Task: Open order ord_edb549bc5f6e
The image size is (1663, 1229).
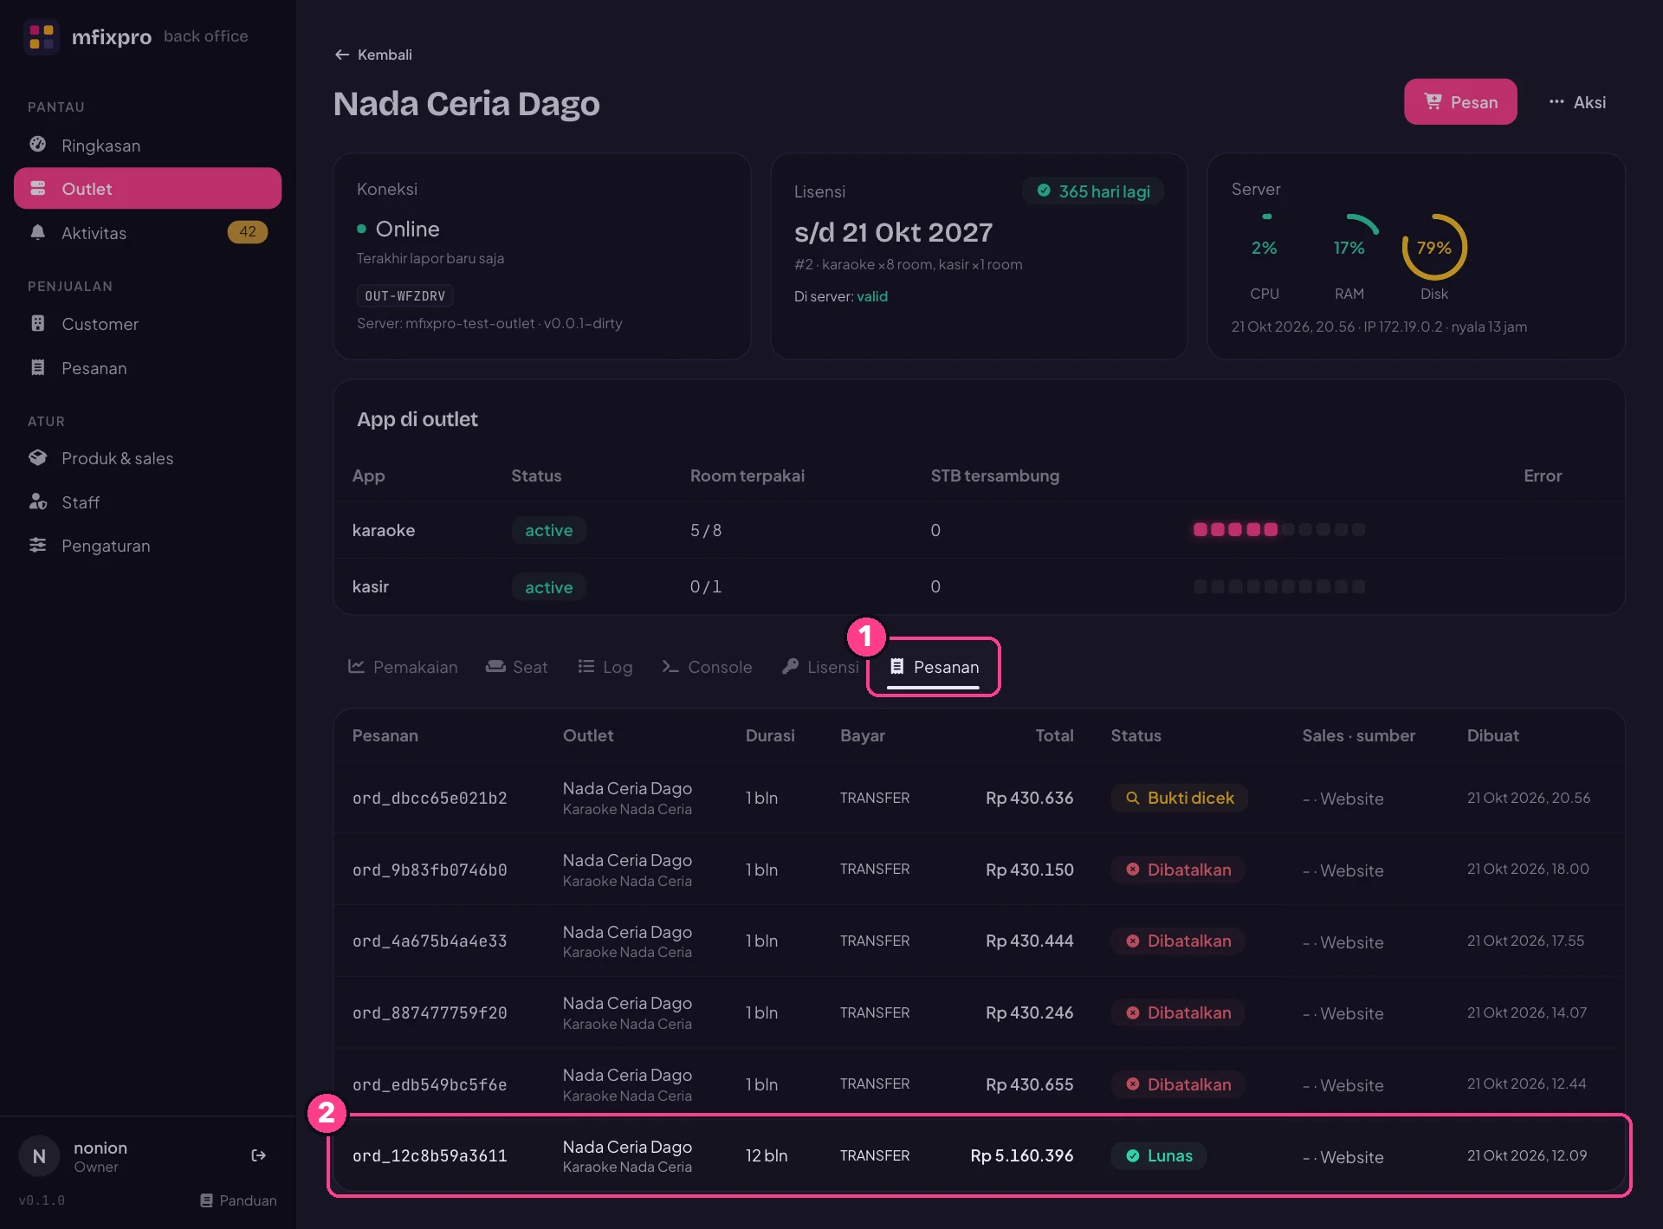Action: [979, 1084]
